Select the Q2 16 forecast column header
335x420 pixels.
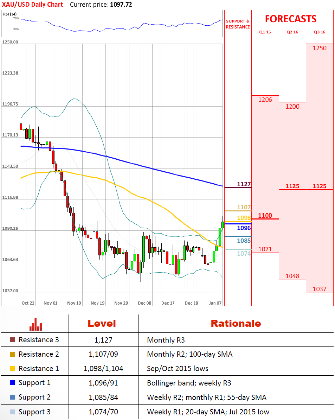click(x=292, y=32)
